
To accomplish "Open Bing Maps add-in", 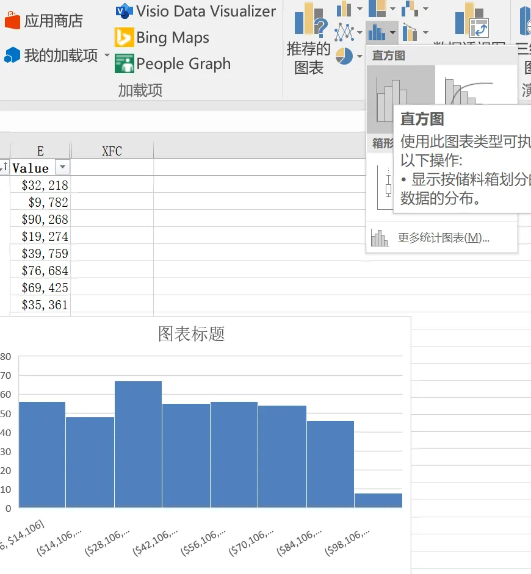I will [x=162, y=37].
